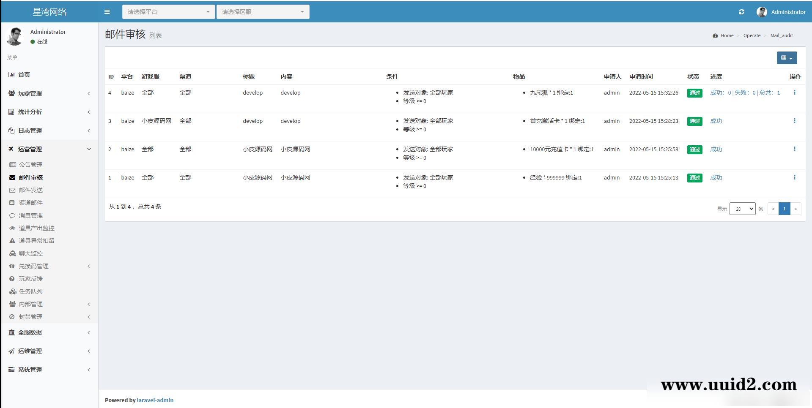Click the 任务队列 icon in sidebar

click(x=12, y=291)
